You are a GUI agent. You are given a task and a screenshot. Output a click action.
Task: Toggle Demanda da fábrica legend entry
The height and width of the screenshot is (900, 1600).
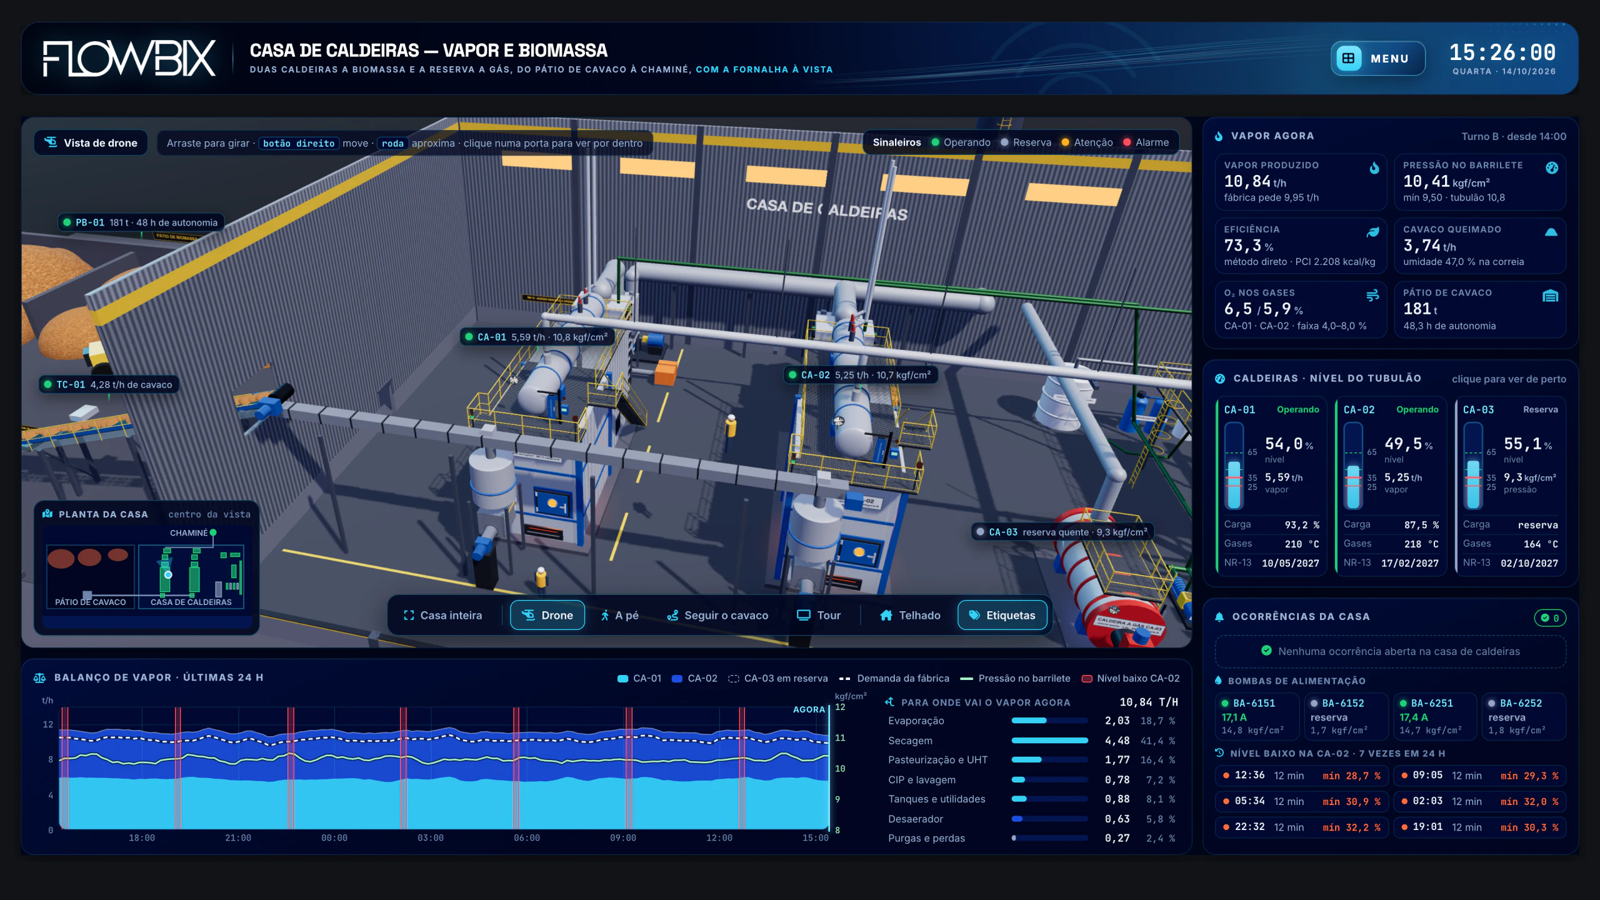894,679
